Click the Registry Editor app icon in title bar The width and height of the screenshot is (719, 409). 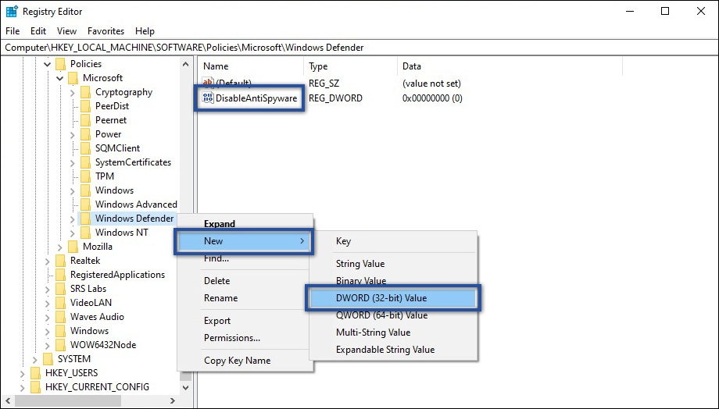[12, 12]
